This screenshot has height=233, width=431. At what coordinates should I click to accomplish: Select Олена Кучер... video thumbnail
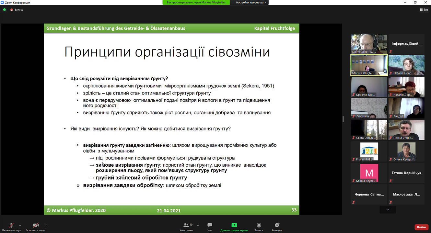tap(406, 151)
